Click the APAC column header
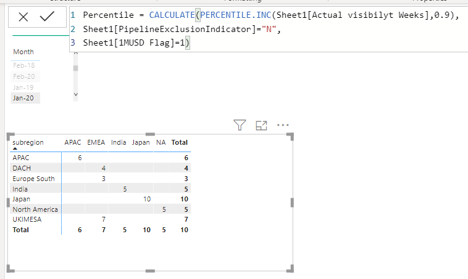The height and width of the screenshot is (279, 468). (73, 142)
